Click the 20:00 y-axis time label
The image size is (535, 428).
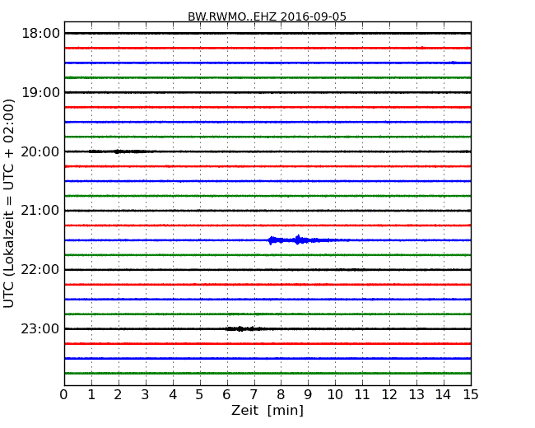point(40,151)
